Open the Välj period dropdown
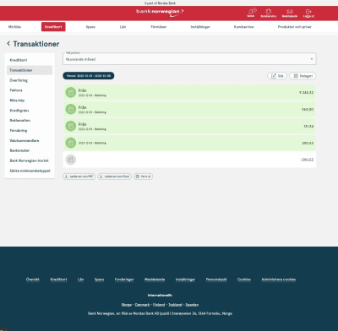This screenshot has height=331, width=338. 189,59
